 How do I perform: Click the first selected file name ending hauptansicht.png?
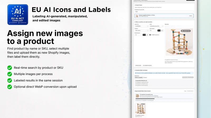click(x=142, y=82)
